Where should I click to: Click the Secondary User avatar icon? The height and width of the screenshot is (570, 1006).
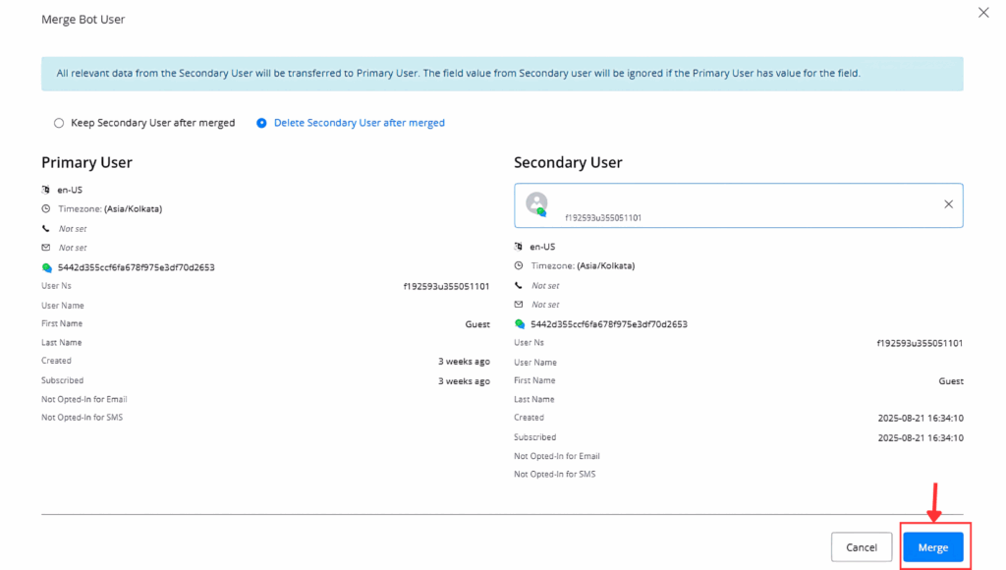click(536, 204)
